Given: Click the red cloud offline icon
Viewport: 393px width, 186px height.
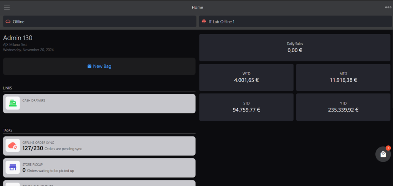Looking at the screenshot, I should click(8, 22).
